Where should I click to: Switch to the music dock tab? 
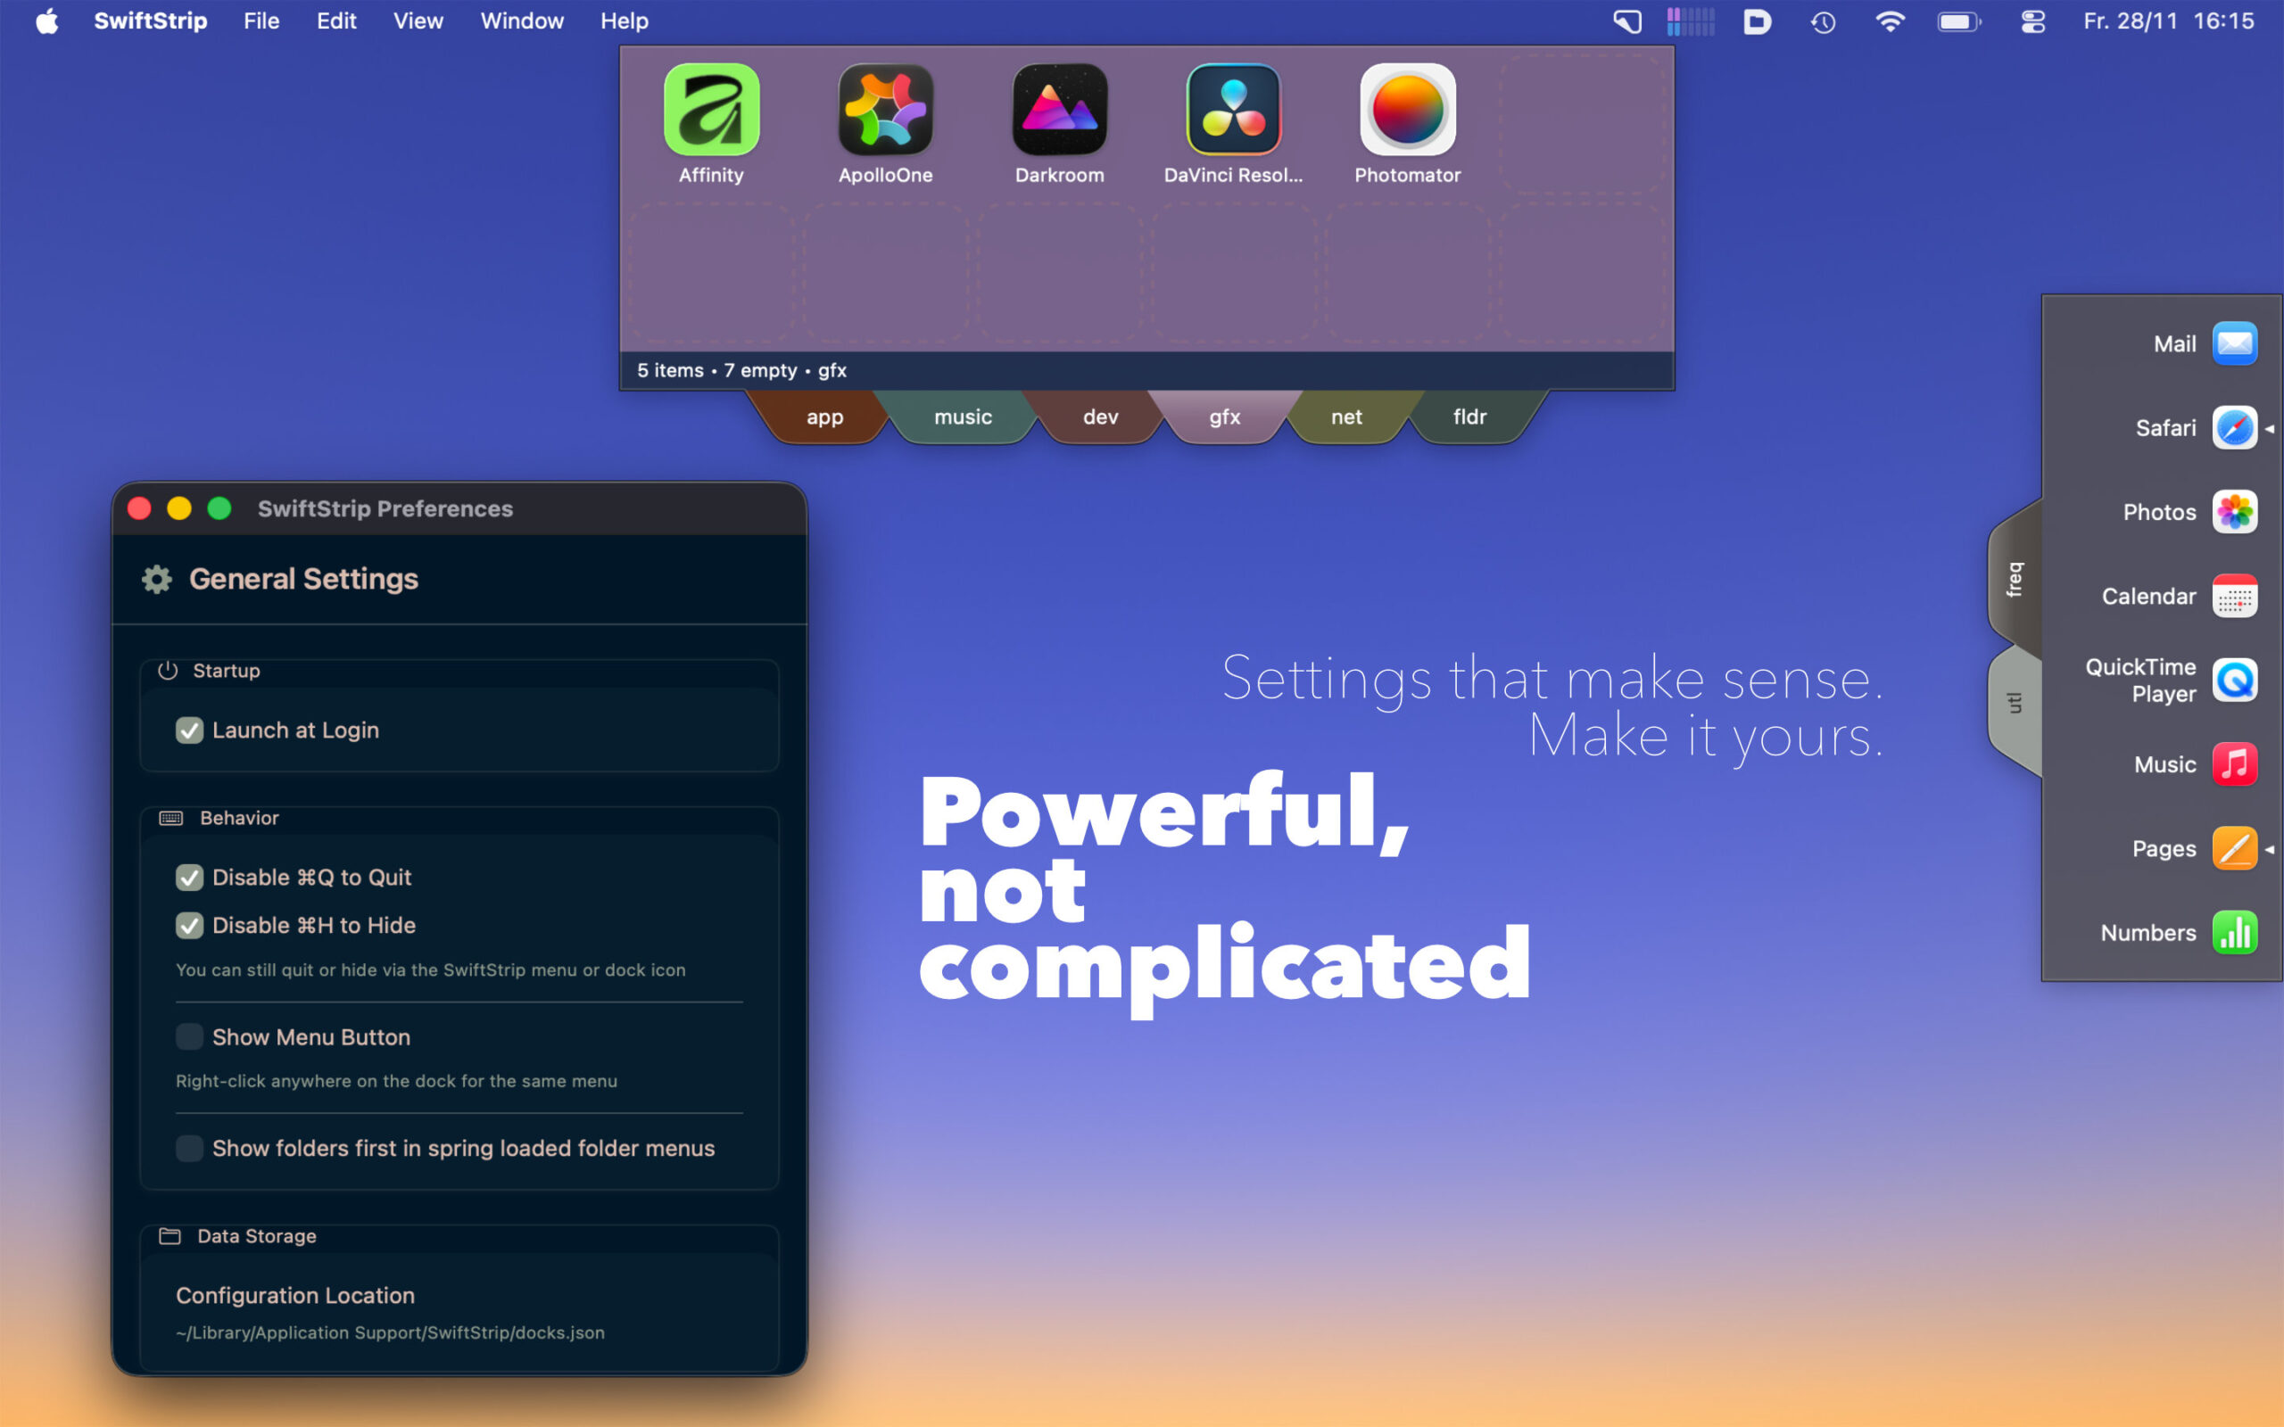click(x=962, y=417)
